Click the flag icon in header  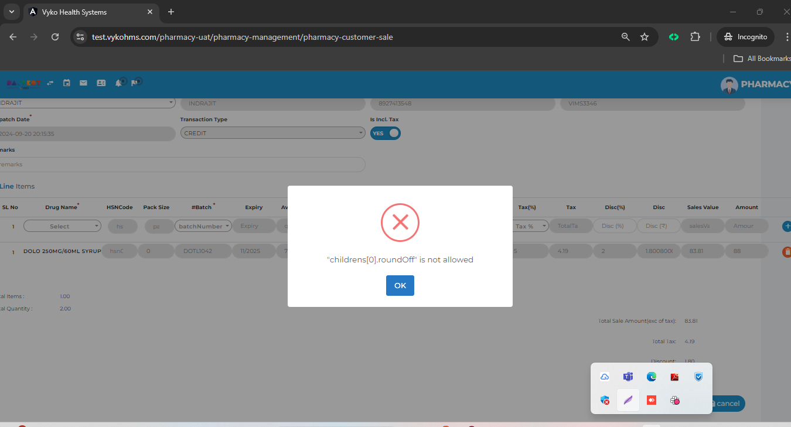(135, 83)
